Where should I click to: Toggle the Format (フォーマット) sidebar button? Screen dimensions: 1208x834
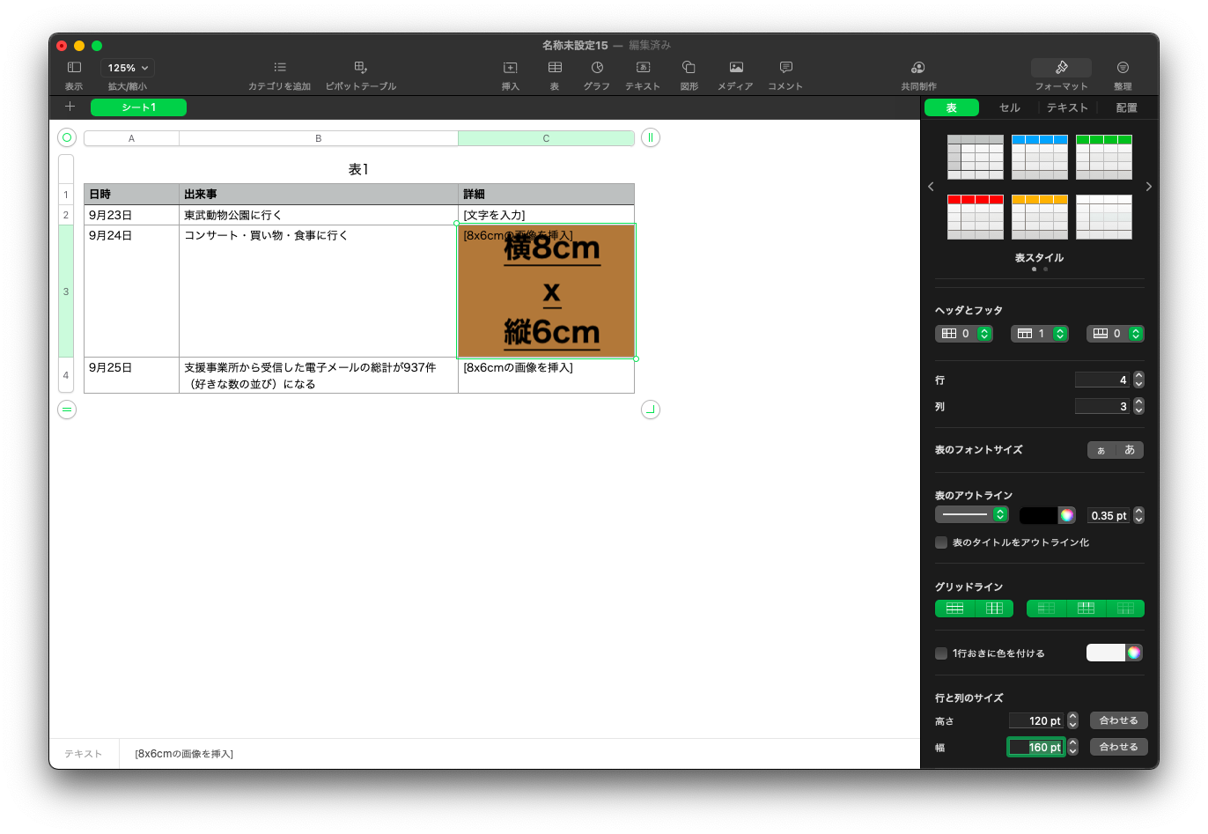(x=1061, y=68)
